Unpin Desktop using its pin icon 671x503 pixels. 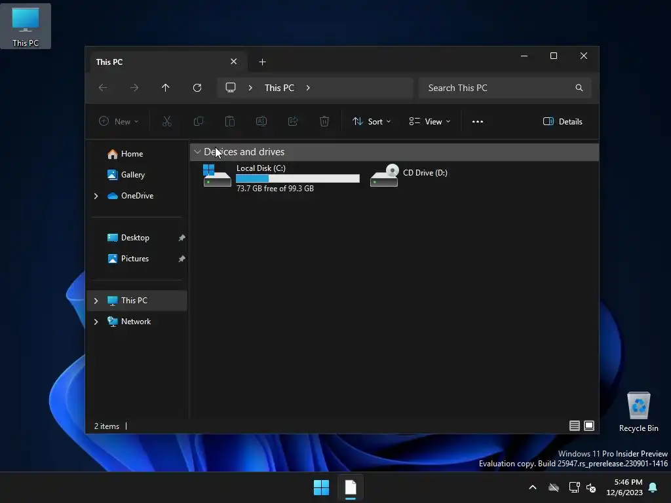click(x=182, y=238)
